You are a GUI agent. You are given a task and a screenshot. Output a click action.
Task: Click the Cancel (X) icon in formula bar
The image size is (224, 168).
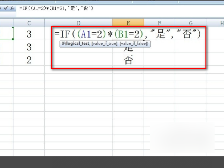click(2, 8)
